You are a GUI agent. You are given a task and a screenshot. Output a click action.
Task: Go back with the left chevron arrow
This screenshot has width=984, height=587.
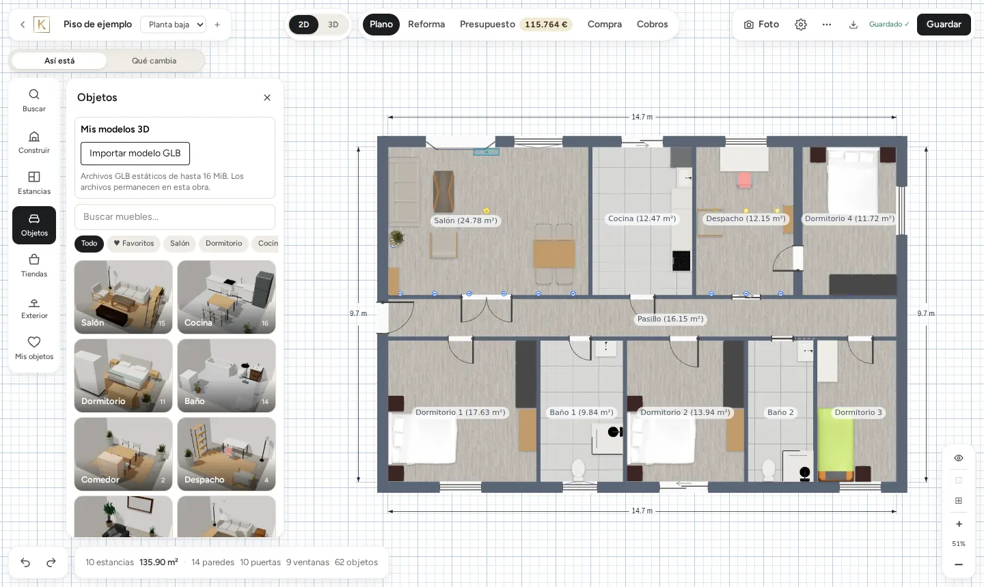pyautogui.click(x=23, y=25)
